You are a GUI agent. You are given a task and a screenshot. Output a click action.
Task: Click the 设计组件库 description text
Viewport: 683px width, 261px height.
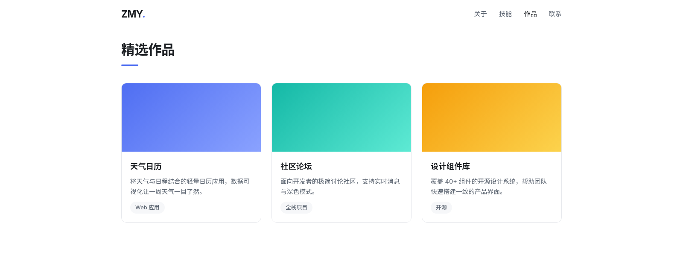[489, 187]
